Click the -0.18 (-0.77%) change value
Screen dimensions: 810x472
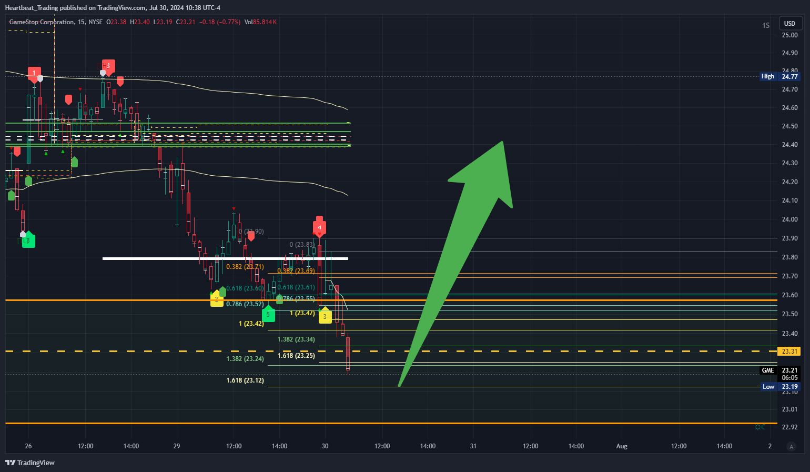(220, 22)
